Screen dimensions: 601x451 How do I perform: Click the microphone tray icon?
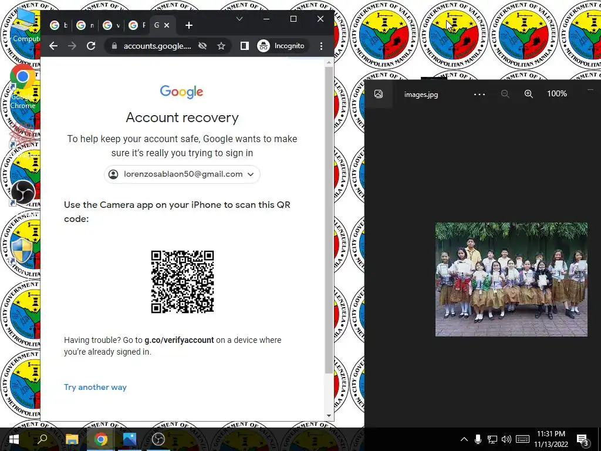(478, 439)
